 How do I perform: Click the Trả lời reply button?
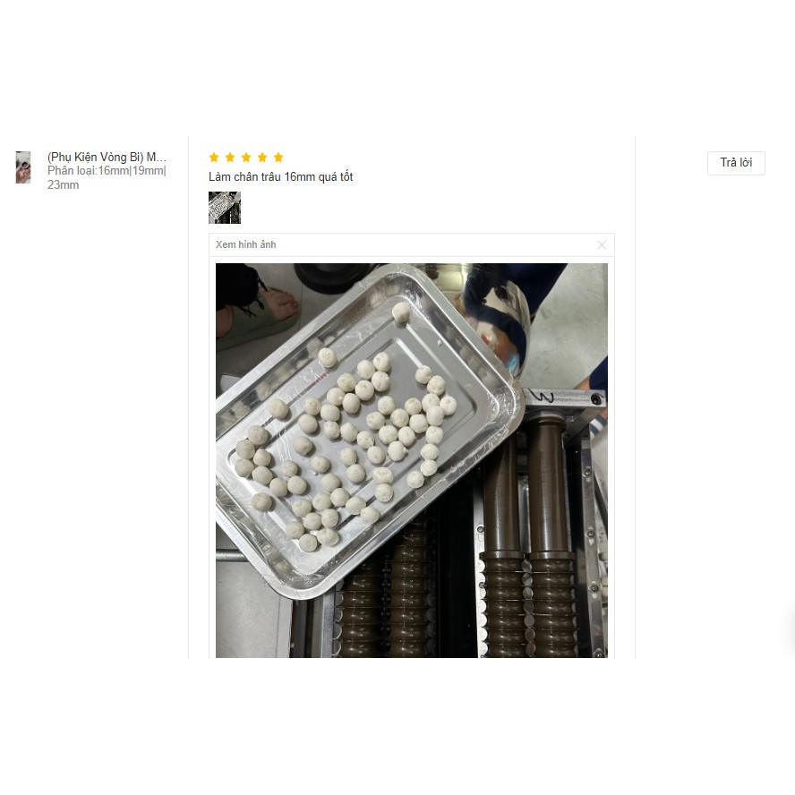[736, 163]
